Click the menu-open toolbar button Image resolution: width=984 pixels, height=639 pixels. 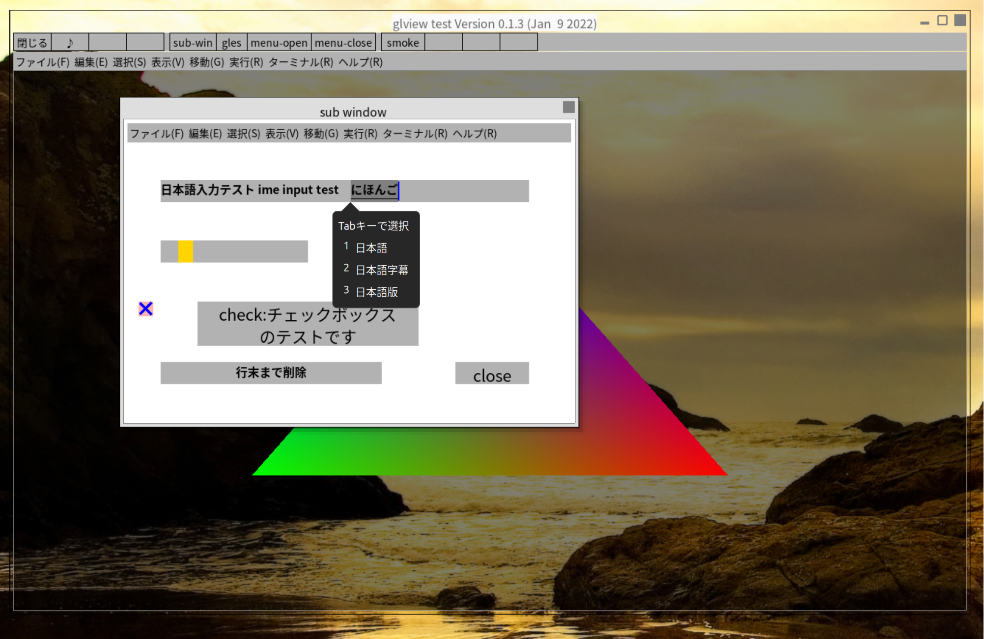[279, 43]
